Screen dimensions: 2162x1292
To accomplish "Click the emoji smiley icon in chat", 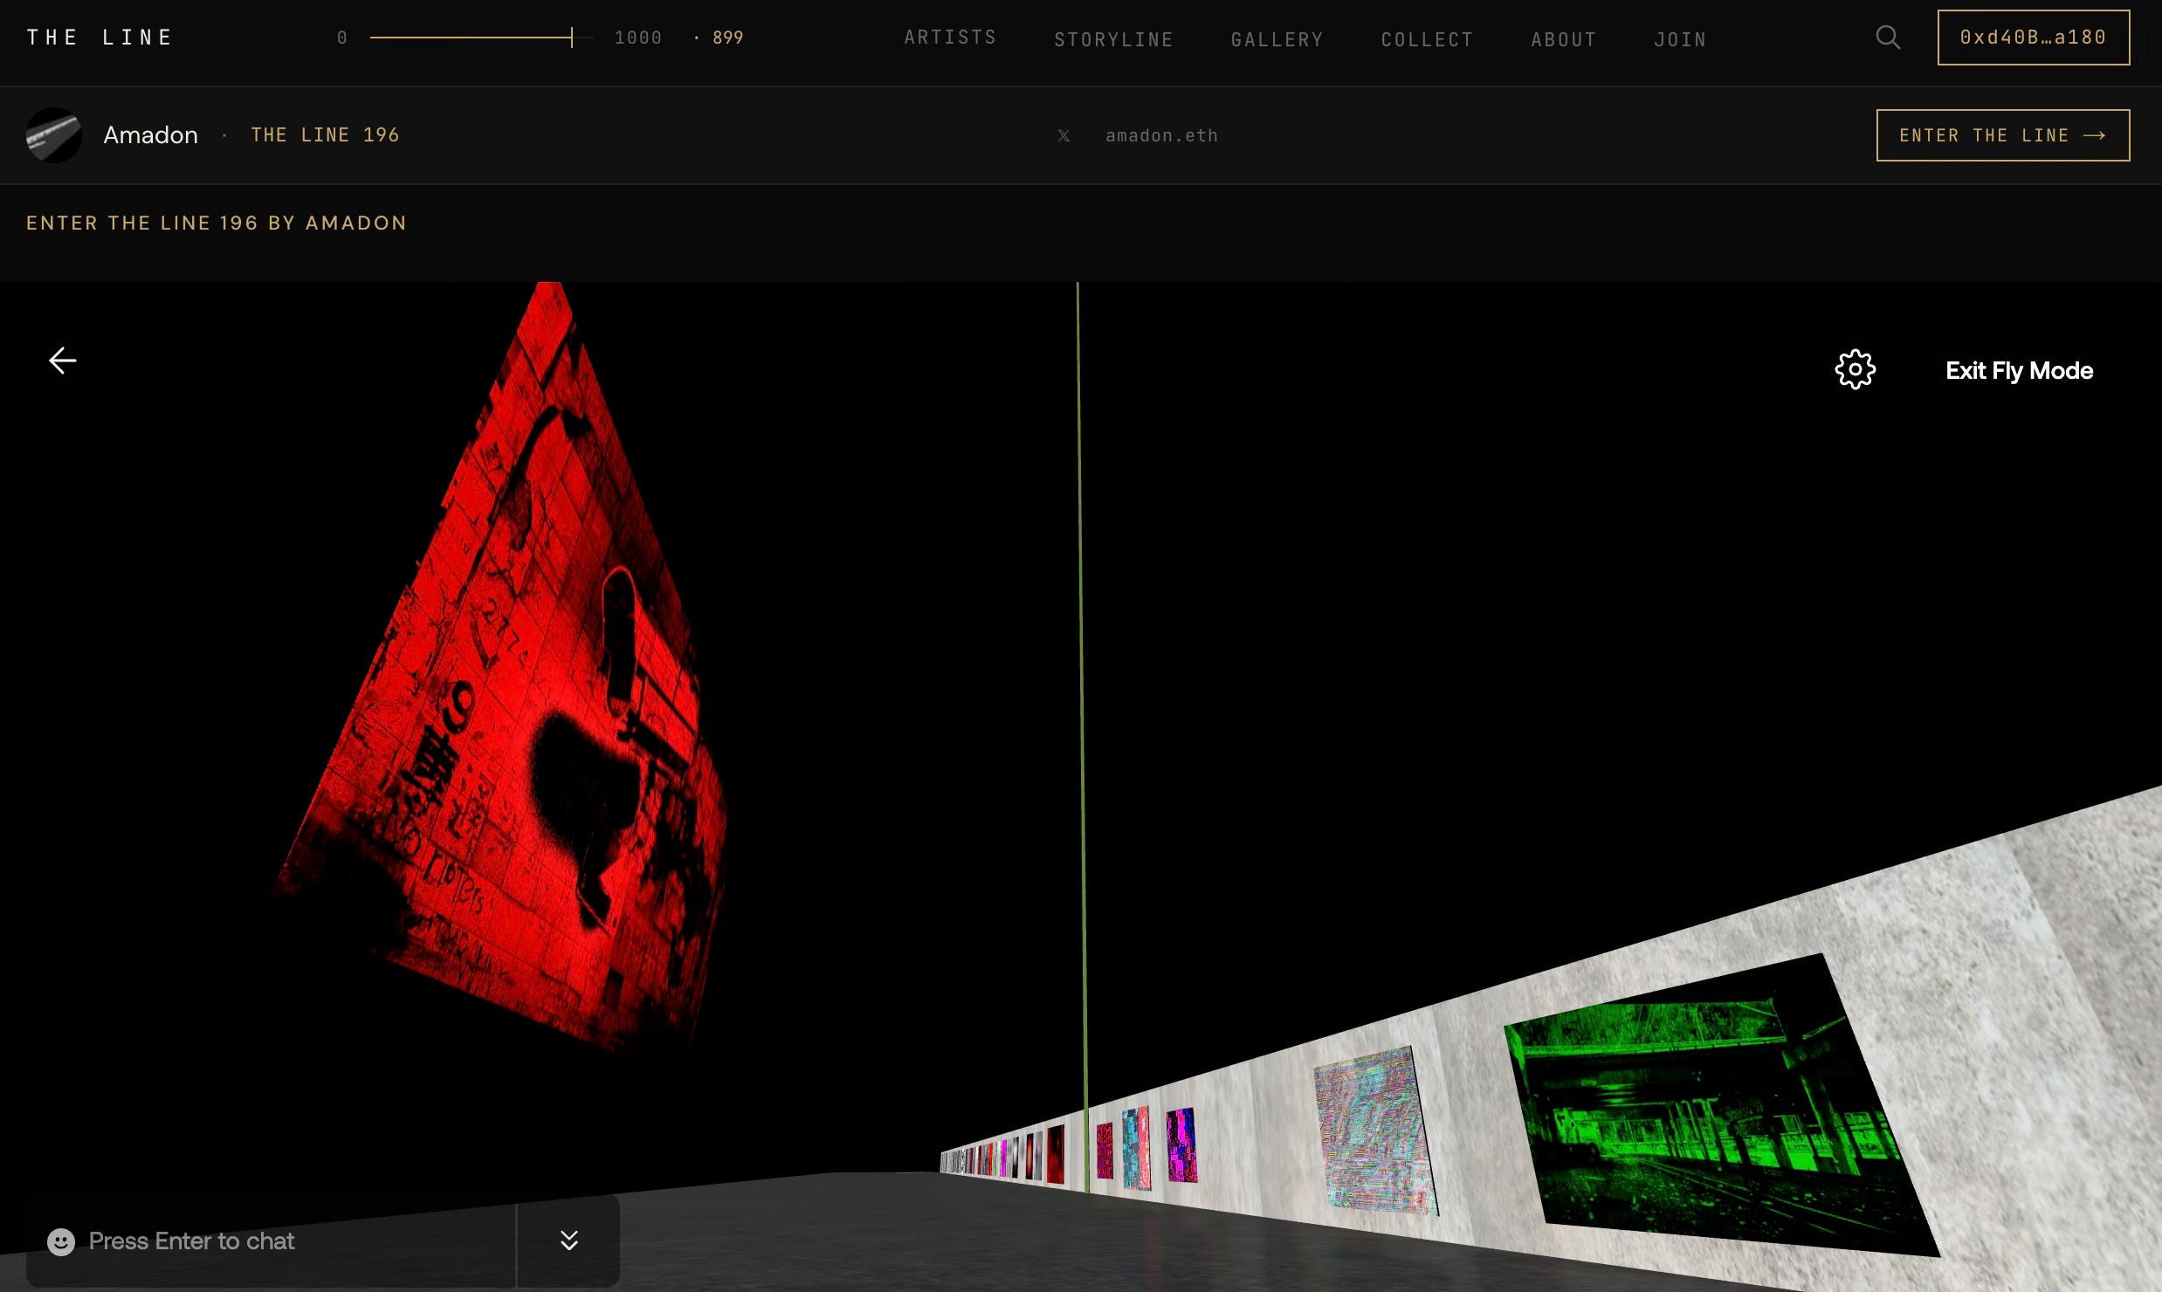I will 60,1241.
